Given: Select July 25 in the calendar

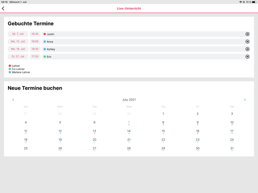Looking at the screenshot, I should pyautogui.click(x=26, y=148).
